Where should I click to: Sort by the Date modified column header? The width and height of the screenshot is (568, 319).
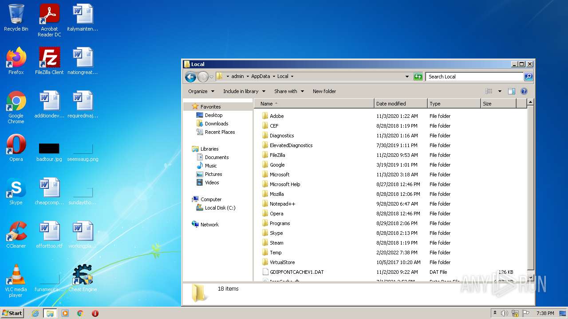coord(401,104)
